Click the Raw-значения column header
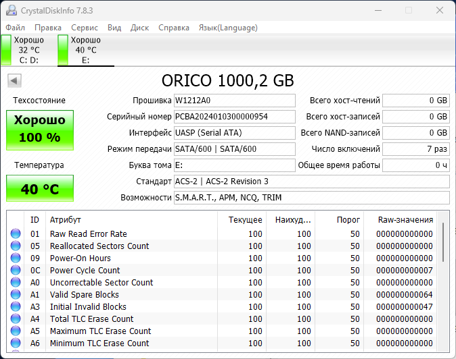The height and width of the screenshot is (359, 456). [405, 220]
